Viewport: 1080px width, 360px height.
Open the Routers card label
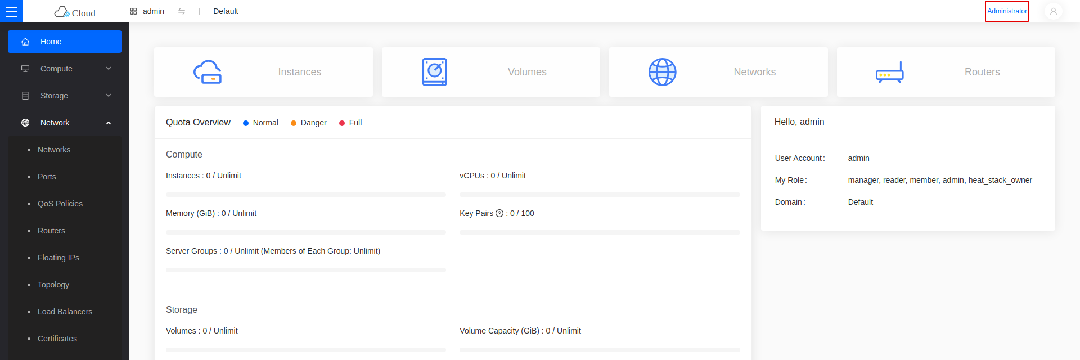pyautogui.click(x=982, y=72)
